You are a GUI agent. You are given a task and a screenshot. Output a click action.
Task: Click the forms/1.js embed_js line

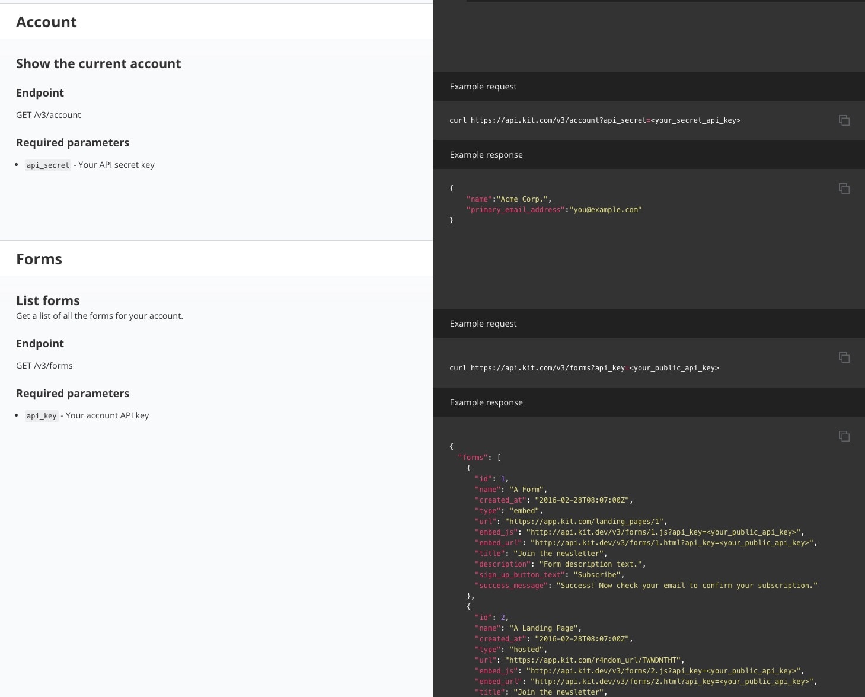click(640, 532)
